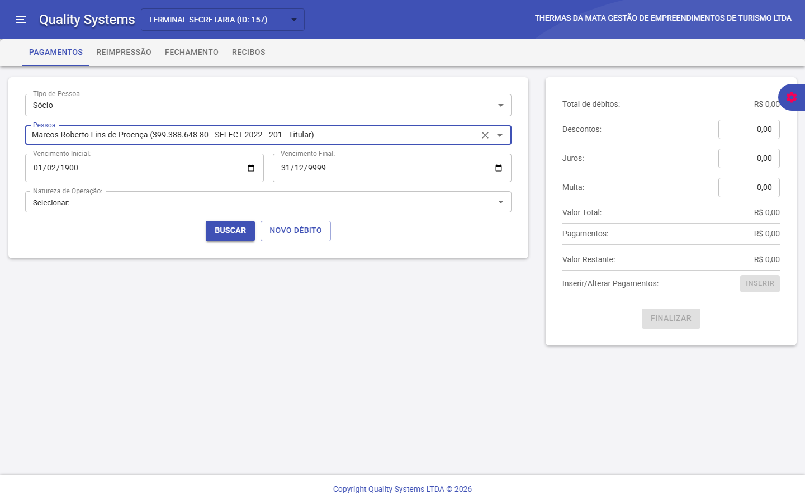Open the Vencimento Inicial calendar picker
The image size is (805, 503).
pyautogui.click(x=250, y=168)
